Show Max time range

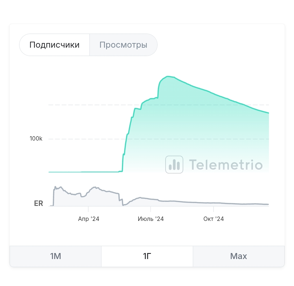coord(238,256)
